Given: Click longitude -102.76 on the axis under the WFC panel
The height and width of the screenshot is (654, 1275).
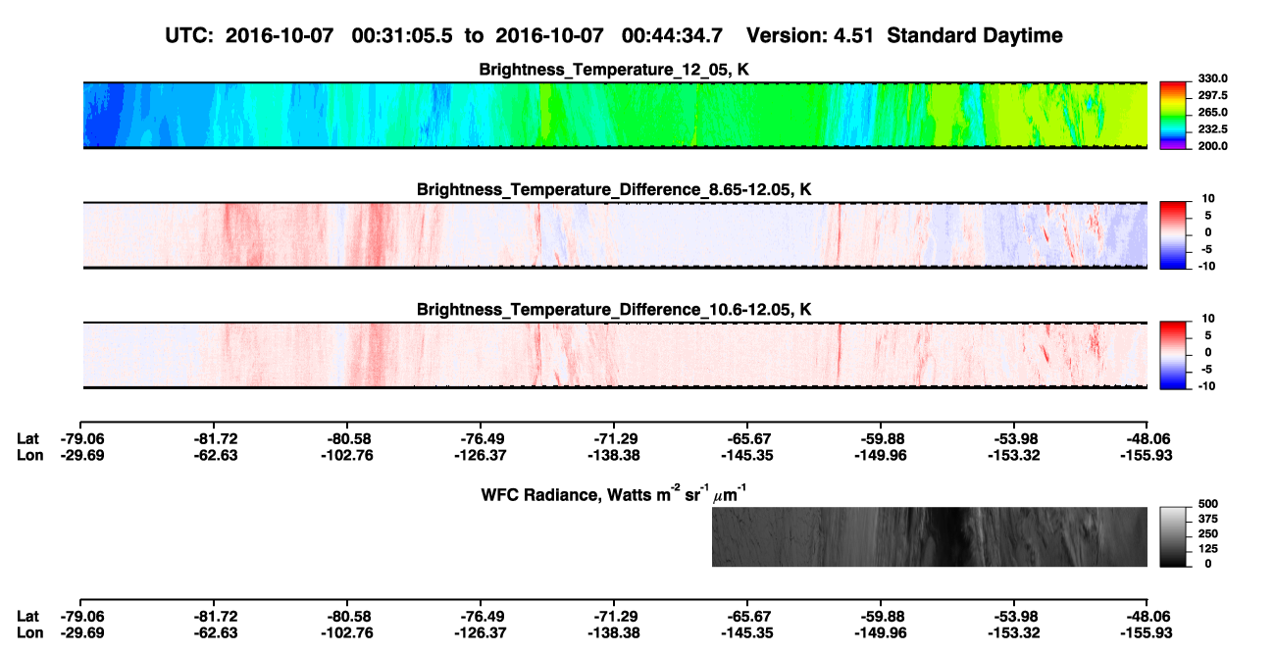Looking at the screenshot, I should click(x=346, y=632).
